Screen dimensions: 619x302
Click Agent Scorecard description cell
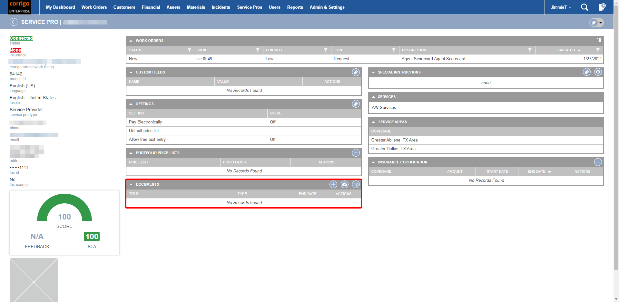[x=433, y=59]
